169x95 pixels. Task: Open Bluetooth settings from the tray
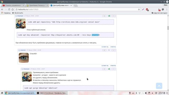coord(136,93)
